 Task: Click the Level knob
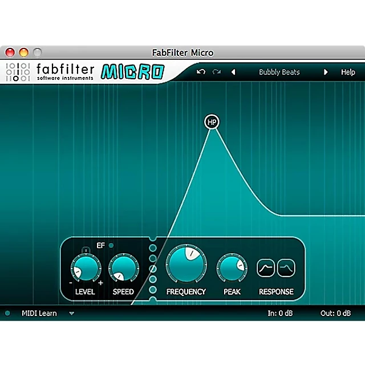tap(85, 268)
